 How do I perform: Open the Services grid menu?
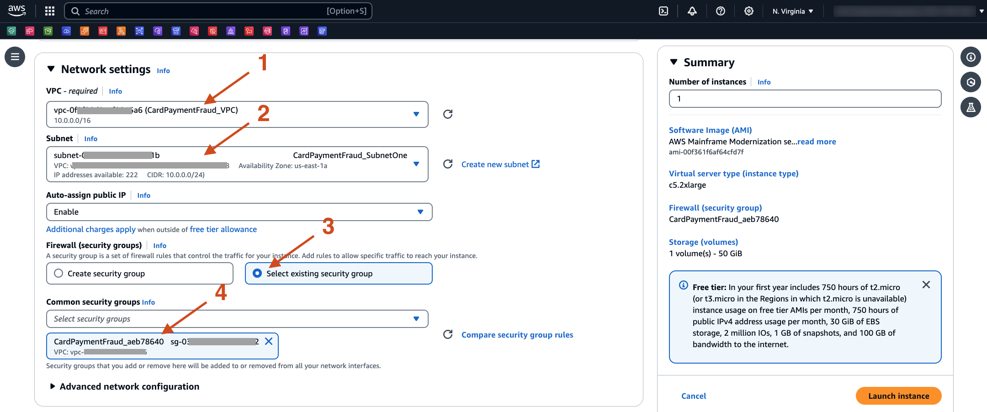coord(50,11)
